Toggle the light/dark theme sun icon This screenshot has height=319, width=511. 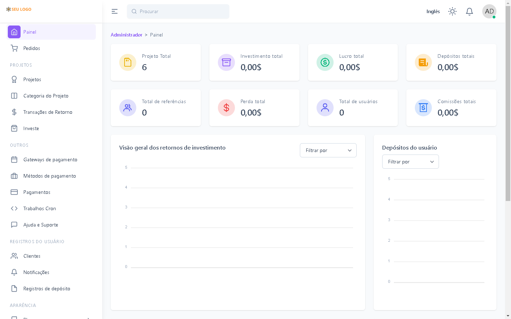pyautogui.click(x=452, y=11)
